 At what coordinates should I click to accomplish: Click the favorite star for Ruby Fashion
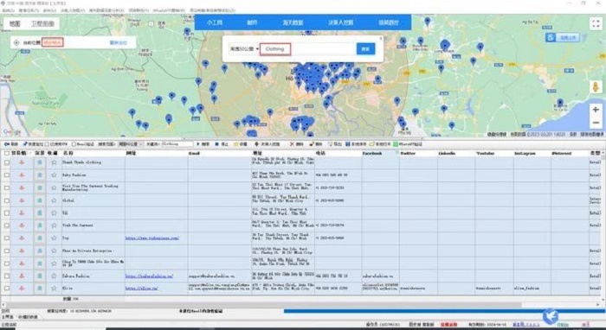[x=54, y=175]
